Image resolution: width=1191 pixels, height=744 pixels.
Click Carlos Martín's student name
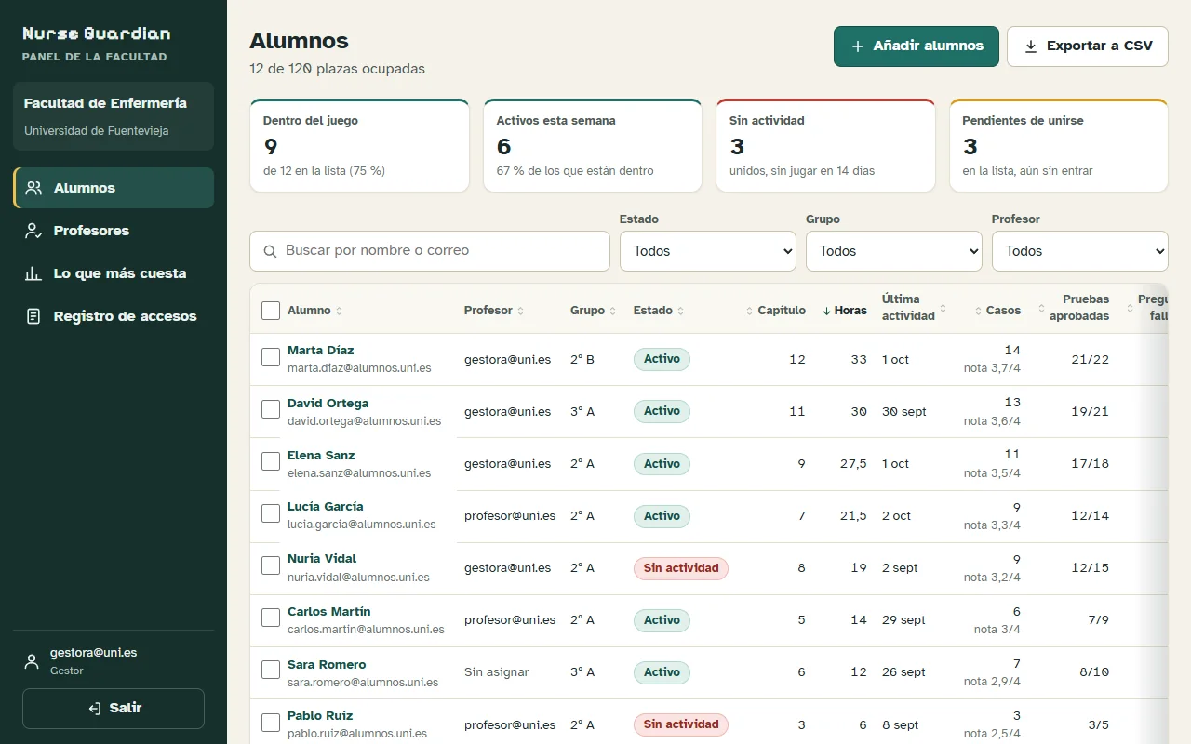[x=329, y=612]
